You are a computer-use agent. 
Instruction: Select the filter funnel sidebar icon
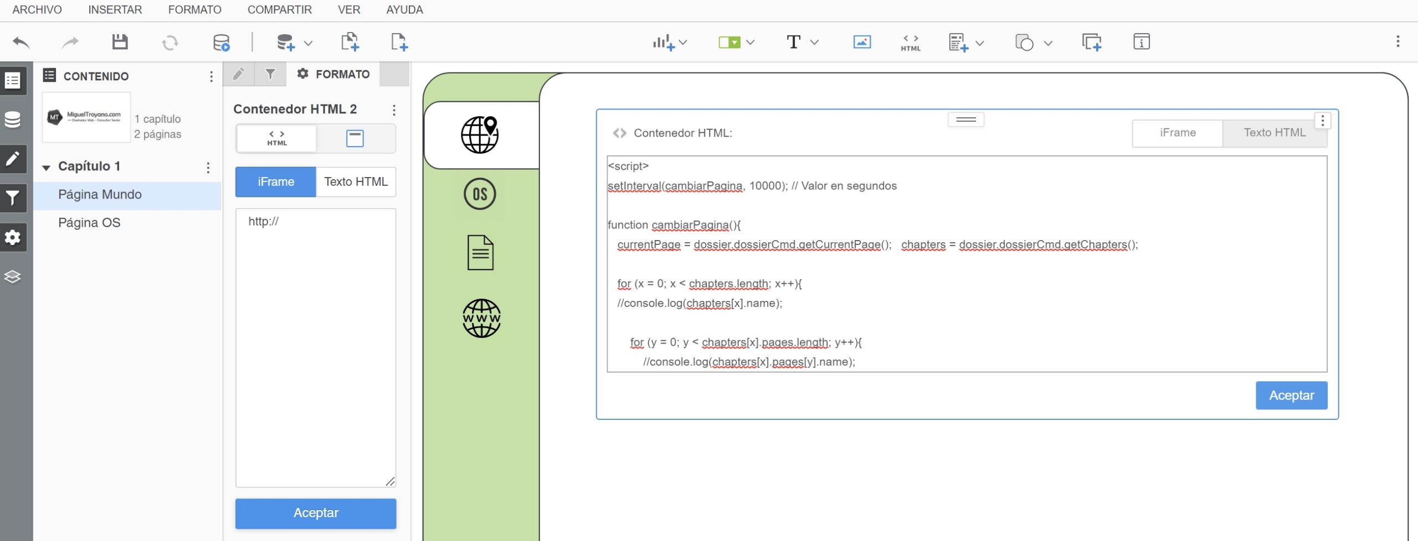click(13, 198)
